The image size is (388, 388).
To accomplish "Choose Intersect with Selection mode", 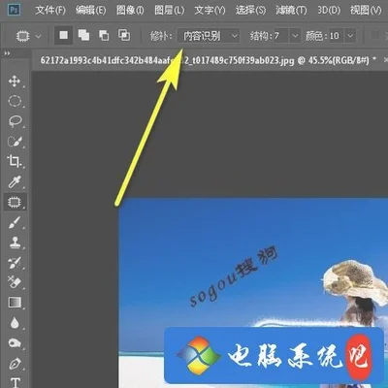I will click(x=124, y=35).
